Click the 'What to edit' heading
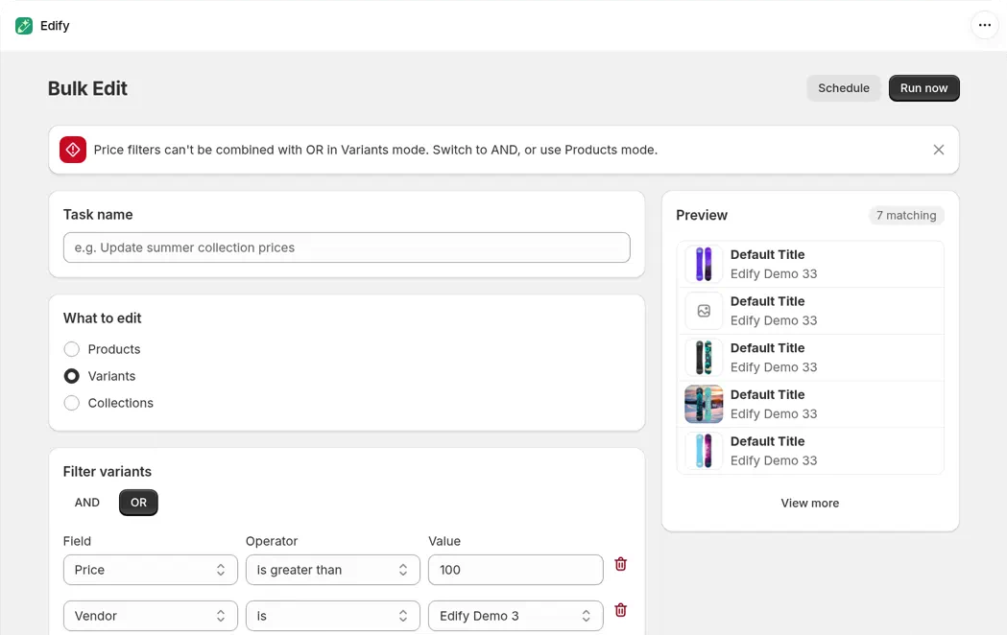 point(102,318)
